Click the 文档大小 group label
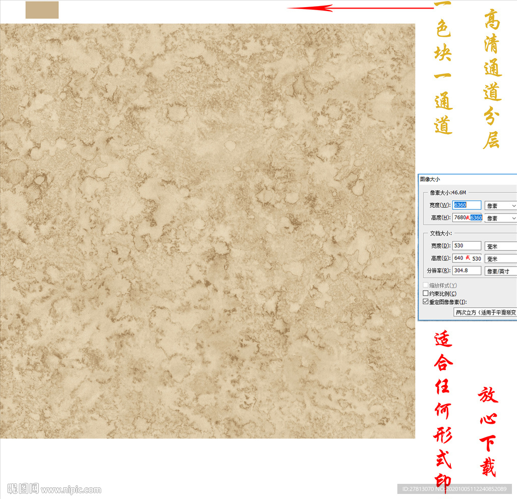The width and height of the screenshot is (517, 499). point(440,233)
